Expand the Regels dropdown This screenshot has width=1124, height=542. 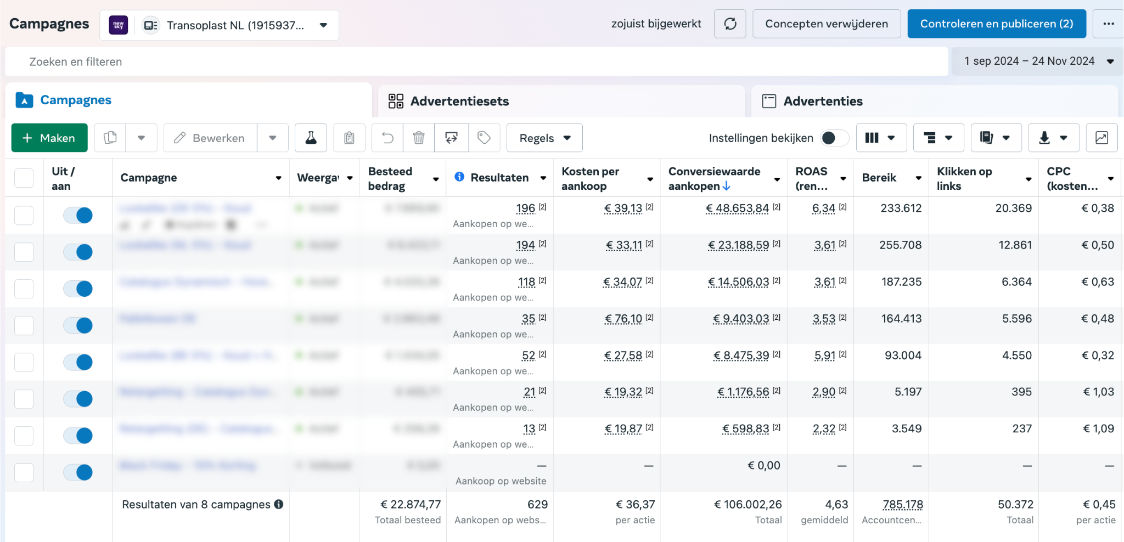coord(544,138)
